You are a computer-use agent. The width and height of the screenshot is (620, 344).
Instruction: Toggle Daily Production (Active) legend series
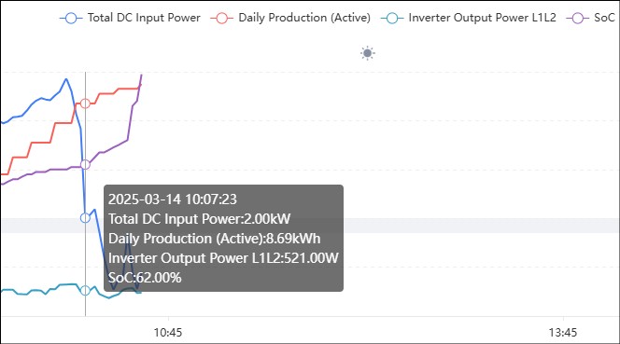click(290, 18)
